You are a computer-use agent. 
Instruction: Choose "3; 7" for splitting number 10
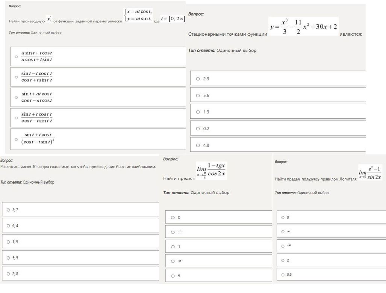tap(8, 210)
